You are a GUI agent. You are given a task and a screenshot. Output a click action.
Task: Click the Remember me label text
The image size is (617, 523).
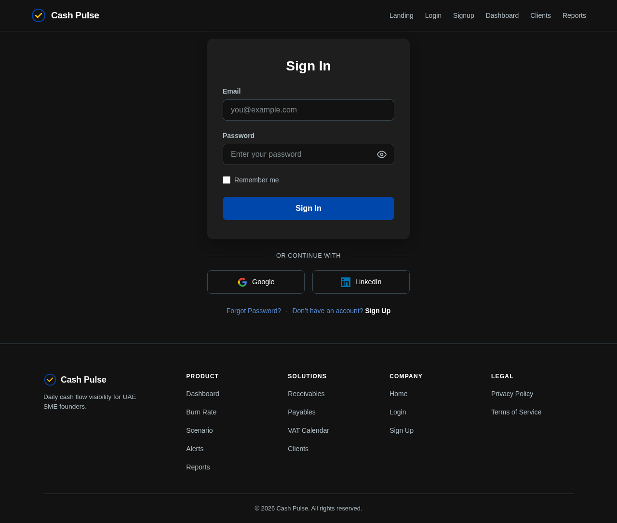pos(256,180)
